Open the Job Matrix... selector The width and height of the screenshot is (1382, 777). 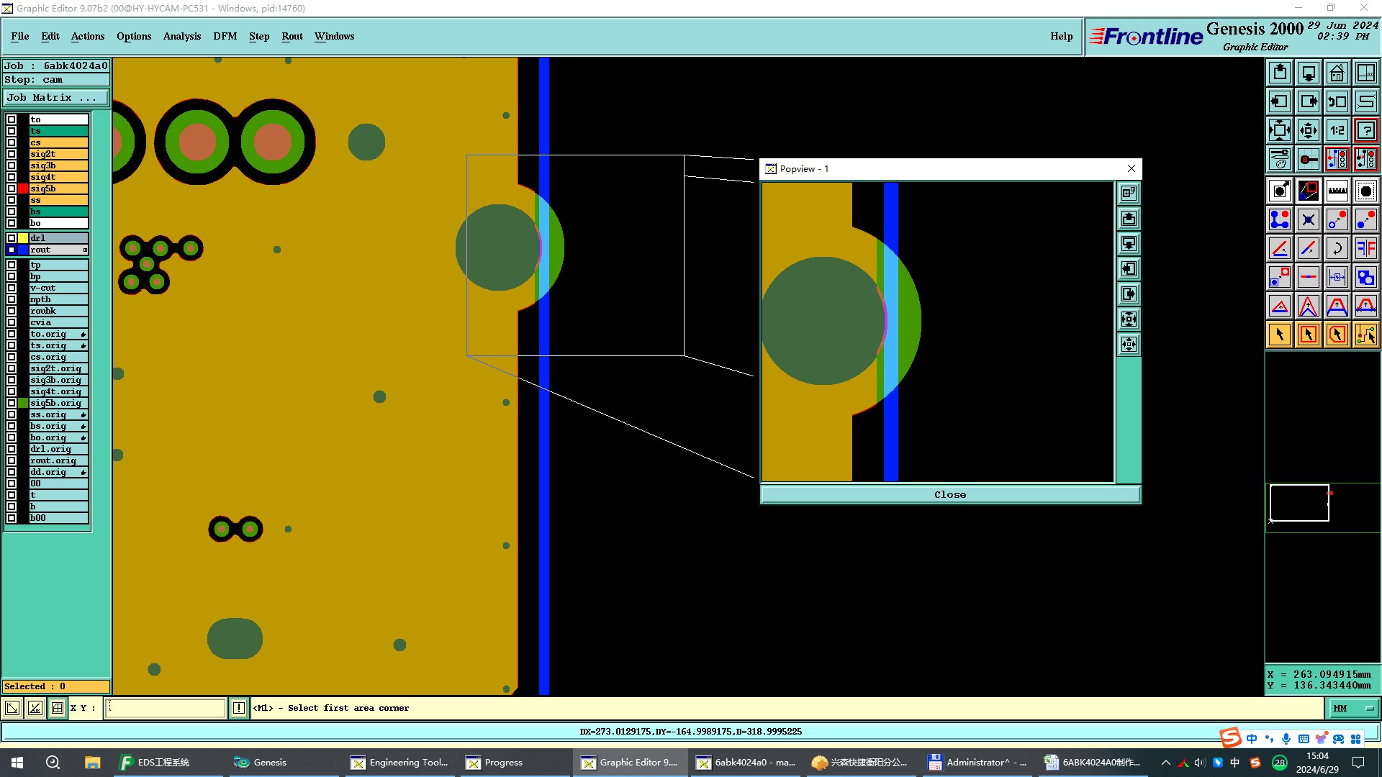click(x=56, y=98)
